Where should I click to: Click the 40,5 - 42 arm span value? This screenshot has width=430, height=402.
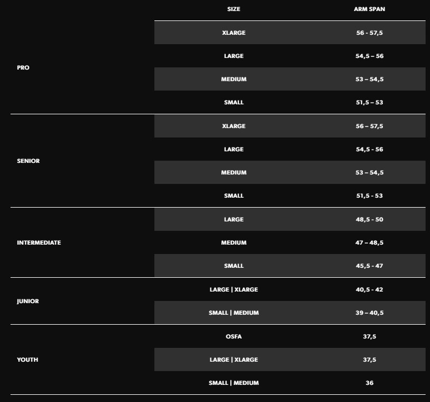coord(370,289)
